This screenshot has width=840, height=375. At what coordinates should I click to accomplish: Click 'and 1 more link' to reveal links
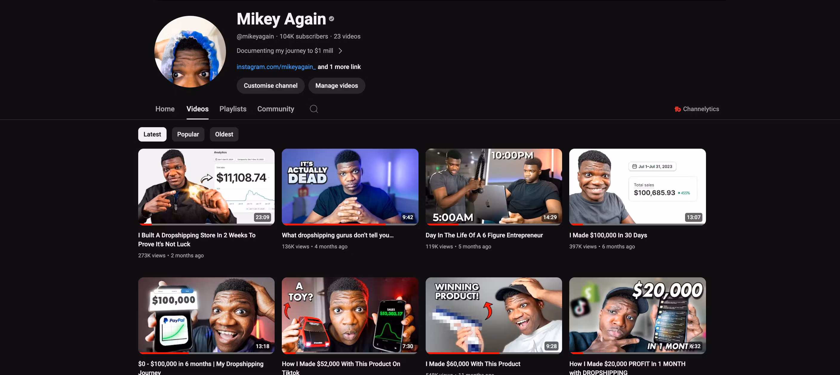[339, 67]
